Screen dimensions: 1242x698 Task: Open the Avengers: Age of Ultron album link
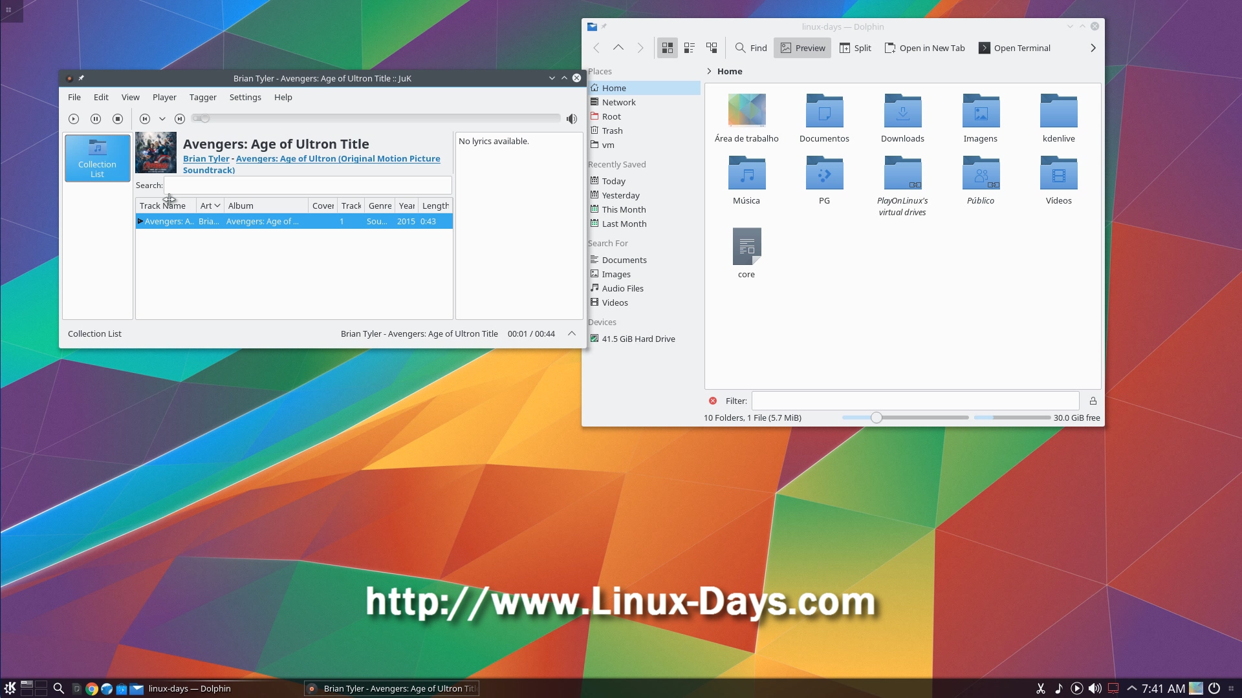pyautogui.click(x=312, y=165)
